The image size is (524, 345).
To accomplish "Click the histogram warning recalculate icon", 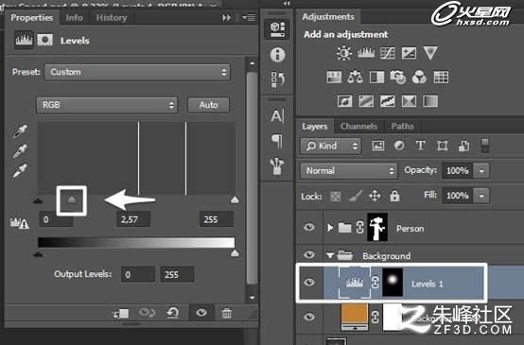I will (20, 223).
